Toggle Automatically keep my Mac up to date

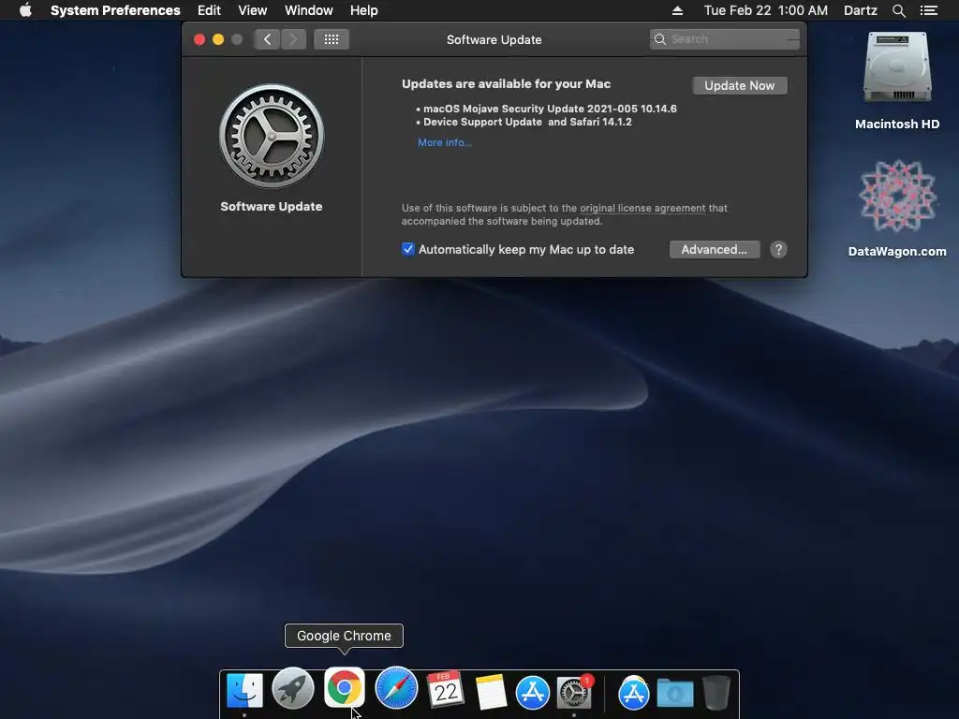pyautogui.click(x=408, y=249)
